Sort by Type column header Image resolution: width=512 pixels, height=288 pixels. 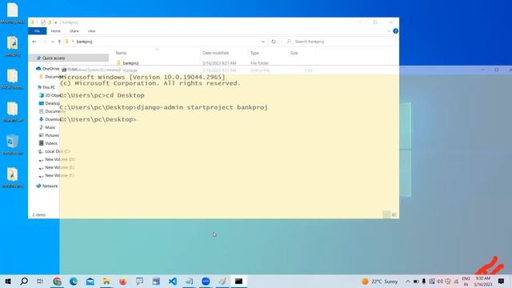[254, 53]
